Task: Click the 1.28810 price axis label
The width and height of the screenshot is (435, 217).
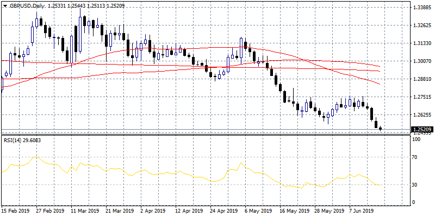Action: 422,79
